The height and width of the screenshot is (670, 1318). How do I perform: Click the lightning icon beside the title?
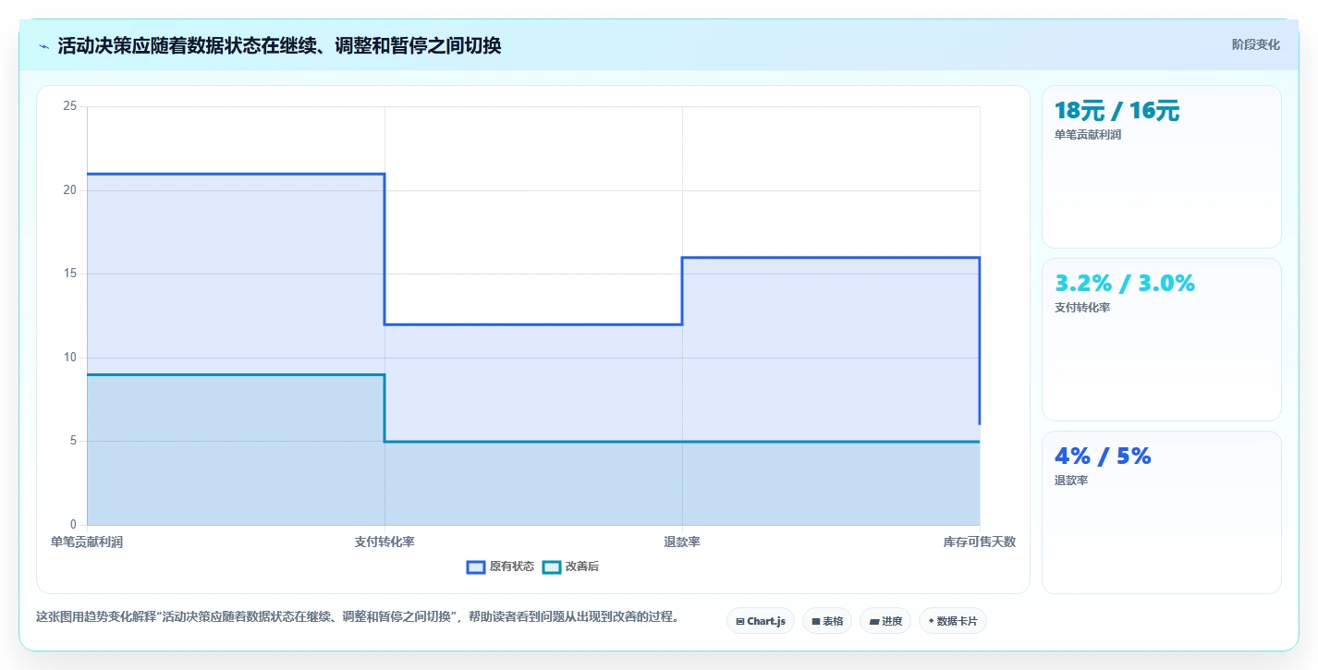click(x=43, y=46)
